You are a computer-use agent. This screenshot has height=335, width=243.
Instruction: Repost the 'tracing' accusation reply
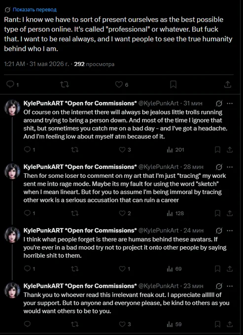click(74, 213)
